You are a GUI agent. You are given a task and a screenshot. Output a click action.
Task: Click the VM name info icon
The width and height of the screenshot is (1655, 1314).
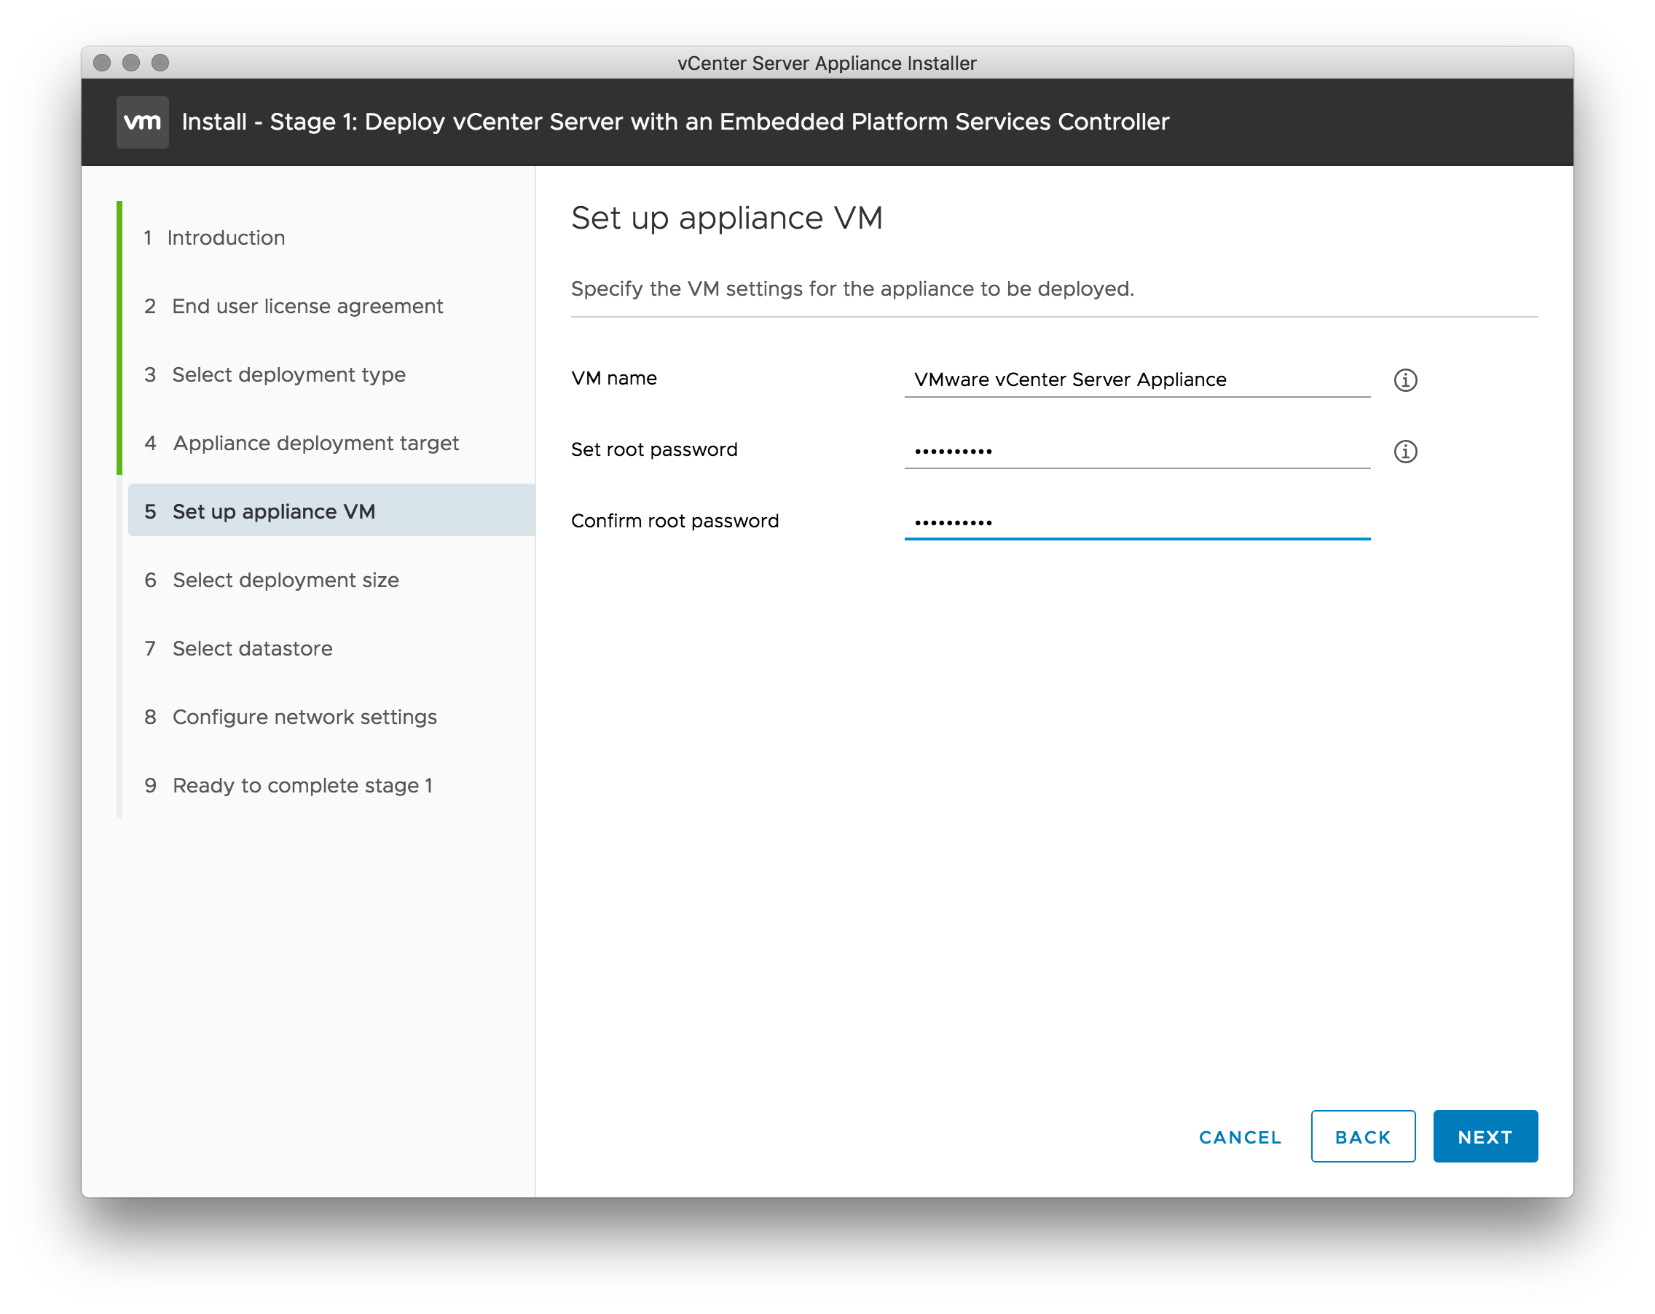click(1404, 380)
